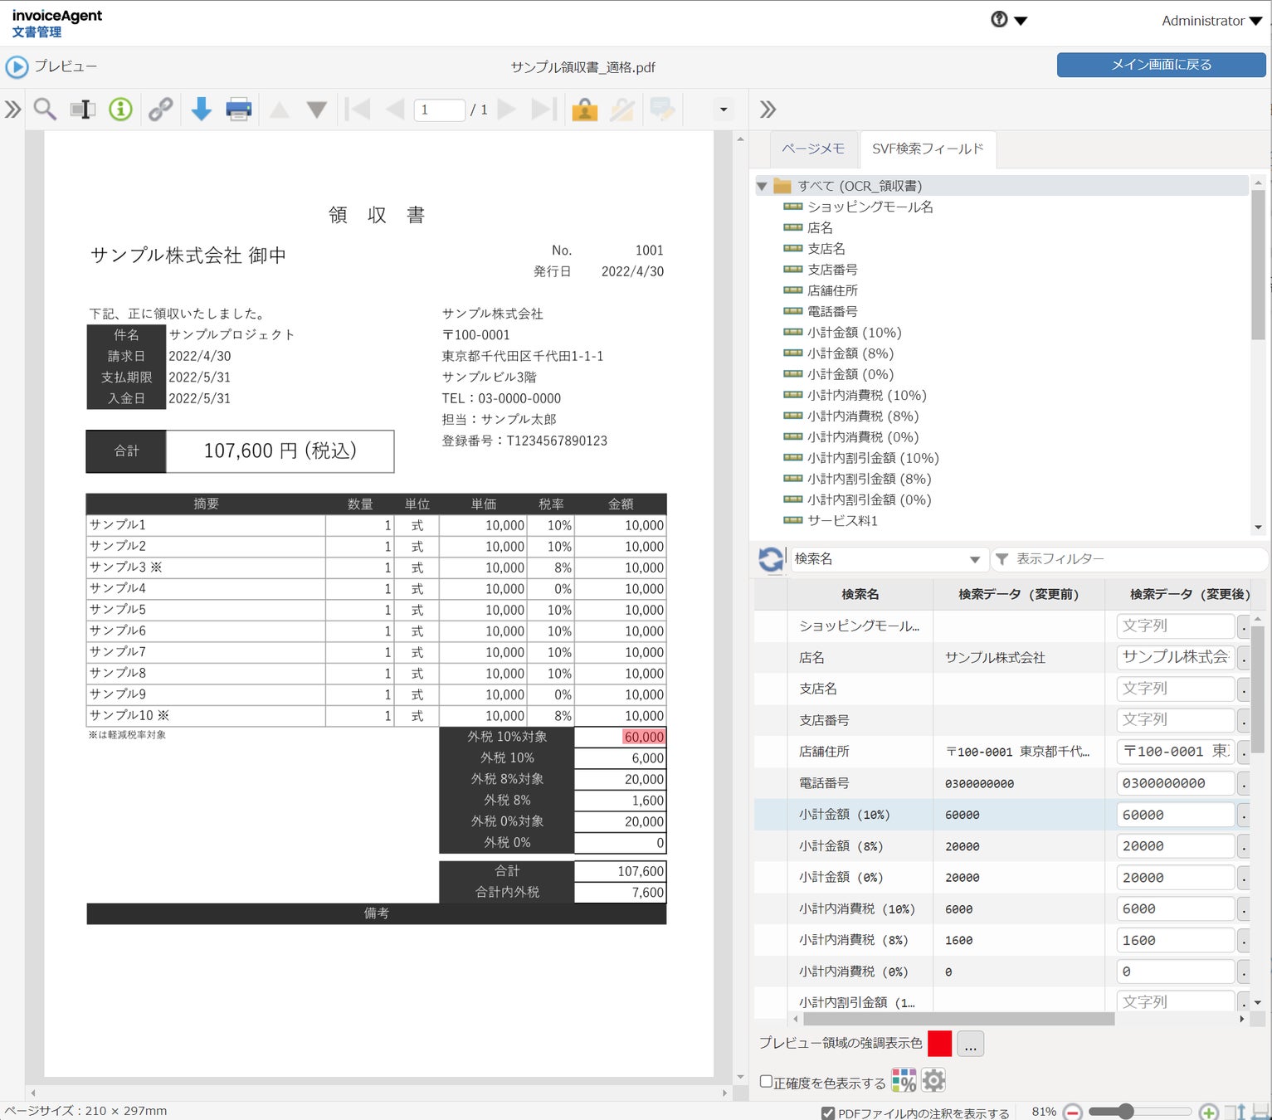Screen dimensions: 1272x1120
Task: Click the magnifier search icon in toolbar
Action: [x=45, y=109]
